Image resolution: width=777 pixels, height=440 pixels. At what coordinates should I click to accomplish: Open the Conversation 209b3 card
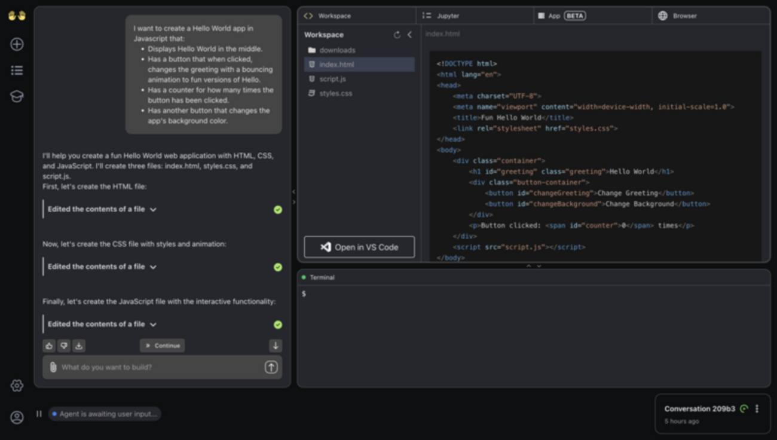[x=712, y=414]
